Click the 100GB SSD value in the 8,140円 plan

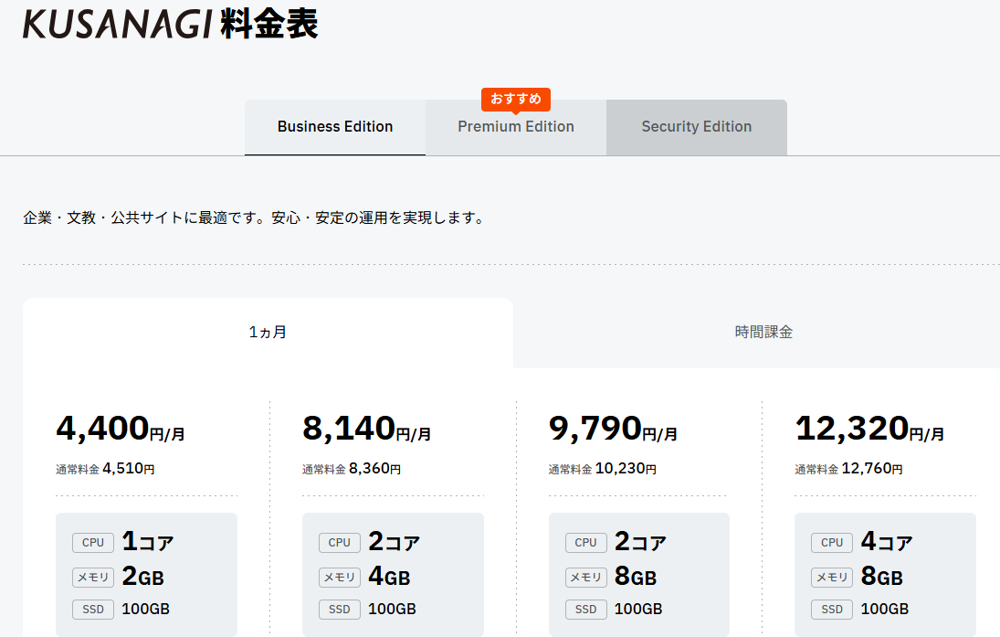tap(392, 610)
